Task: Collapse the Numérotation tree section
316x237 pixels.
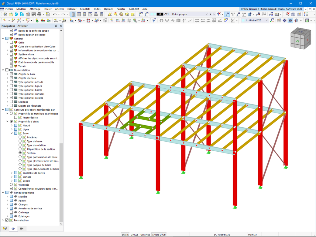Action: click(3, 70)
